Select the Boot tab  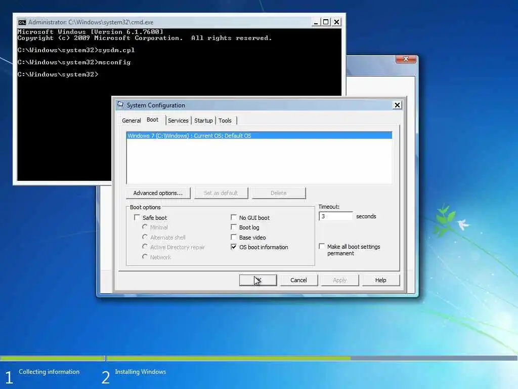tap(152, 120)
